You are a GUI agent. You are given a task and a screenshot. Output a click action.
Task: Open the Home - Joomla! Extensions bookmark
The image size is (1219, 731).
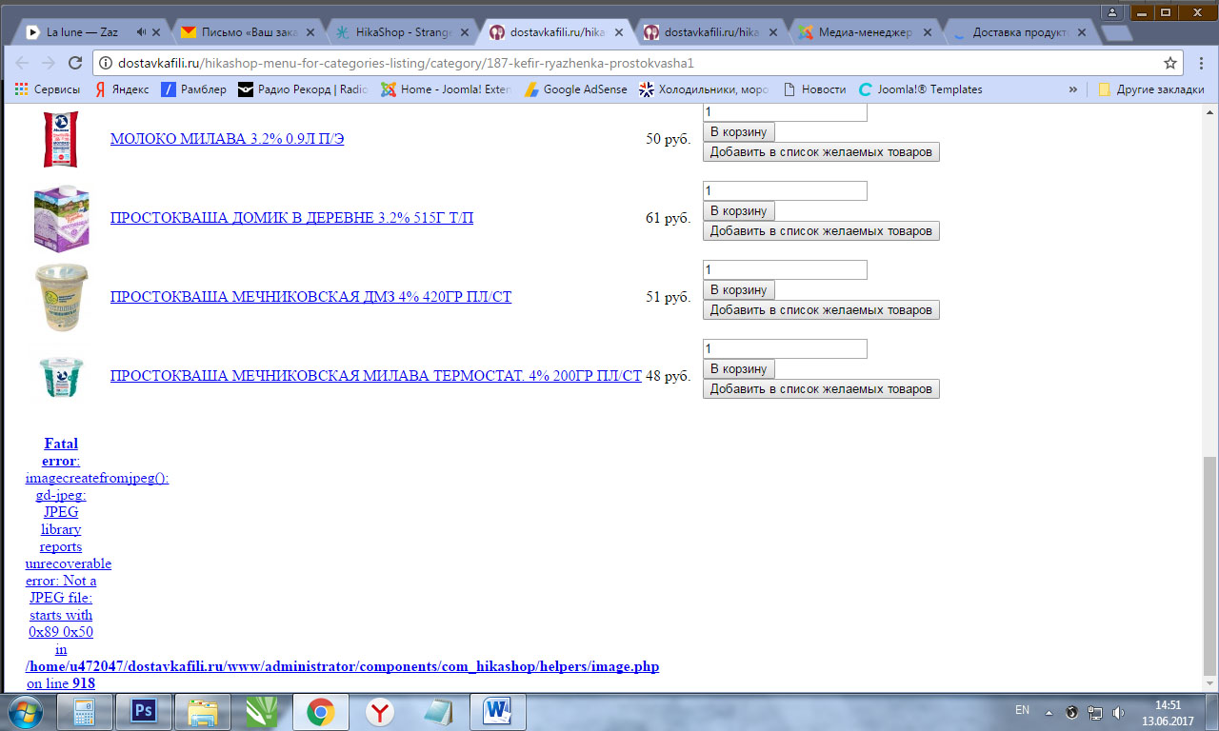(x=447, y=89)
